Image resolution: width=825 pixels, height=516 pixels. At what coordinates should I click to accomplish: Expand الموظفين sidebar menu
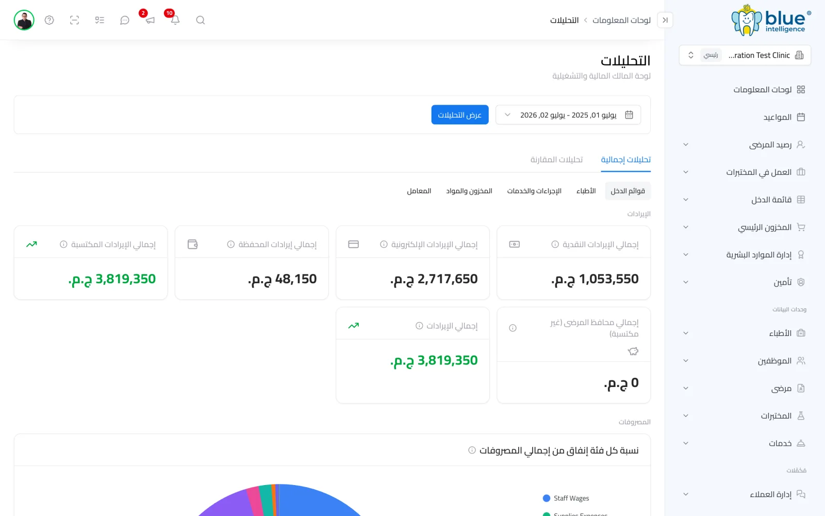686,361
